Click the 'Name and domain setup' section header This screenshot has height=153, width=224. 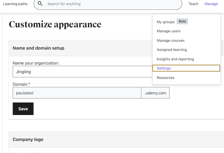[39, 48]
